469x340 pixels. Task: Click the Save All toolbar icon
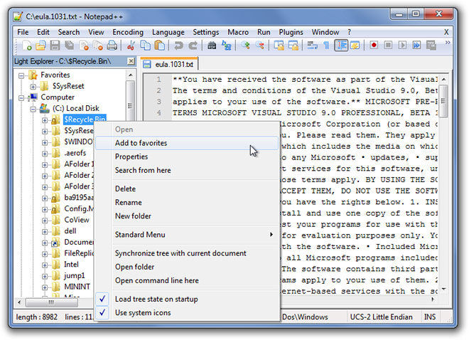click(69, 46)
